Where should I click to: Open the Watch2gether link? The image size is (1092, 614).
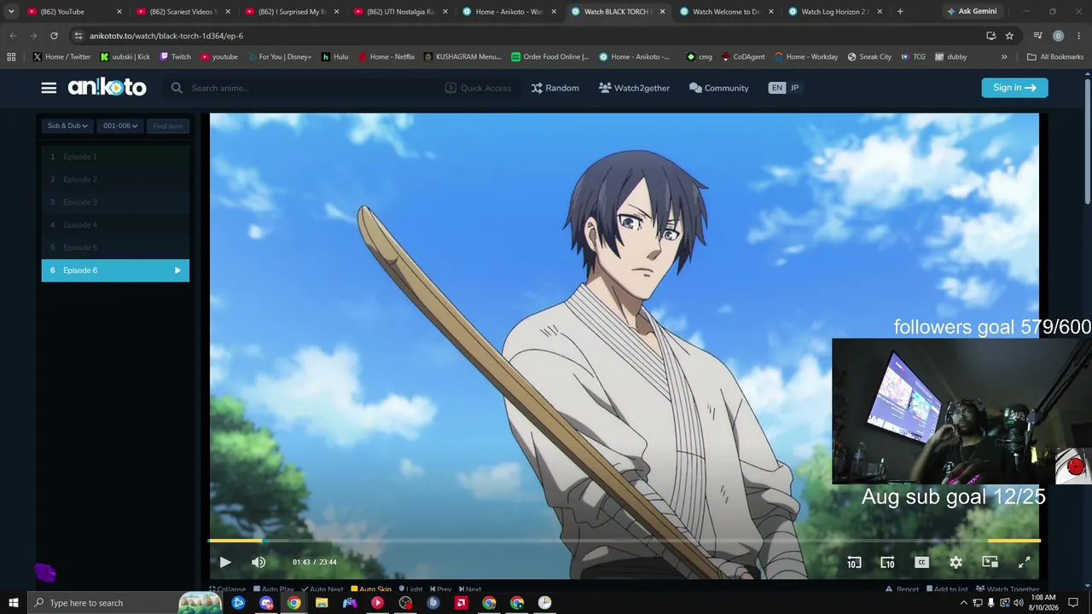pos(634,88)
